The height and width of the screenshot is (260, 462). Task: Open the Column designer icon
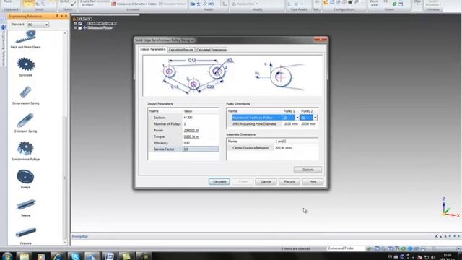[26, 233]
